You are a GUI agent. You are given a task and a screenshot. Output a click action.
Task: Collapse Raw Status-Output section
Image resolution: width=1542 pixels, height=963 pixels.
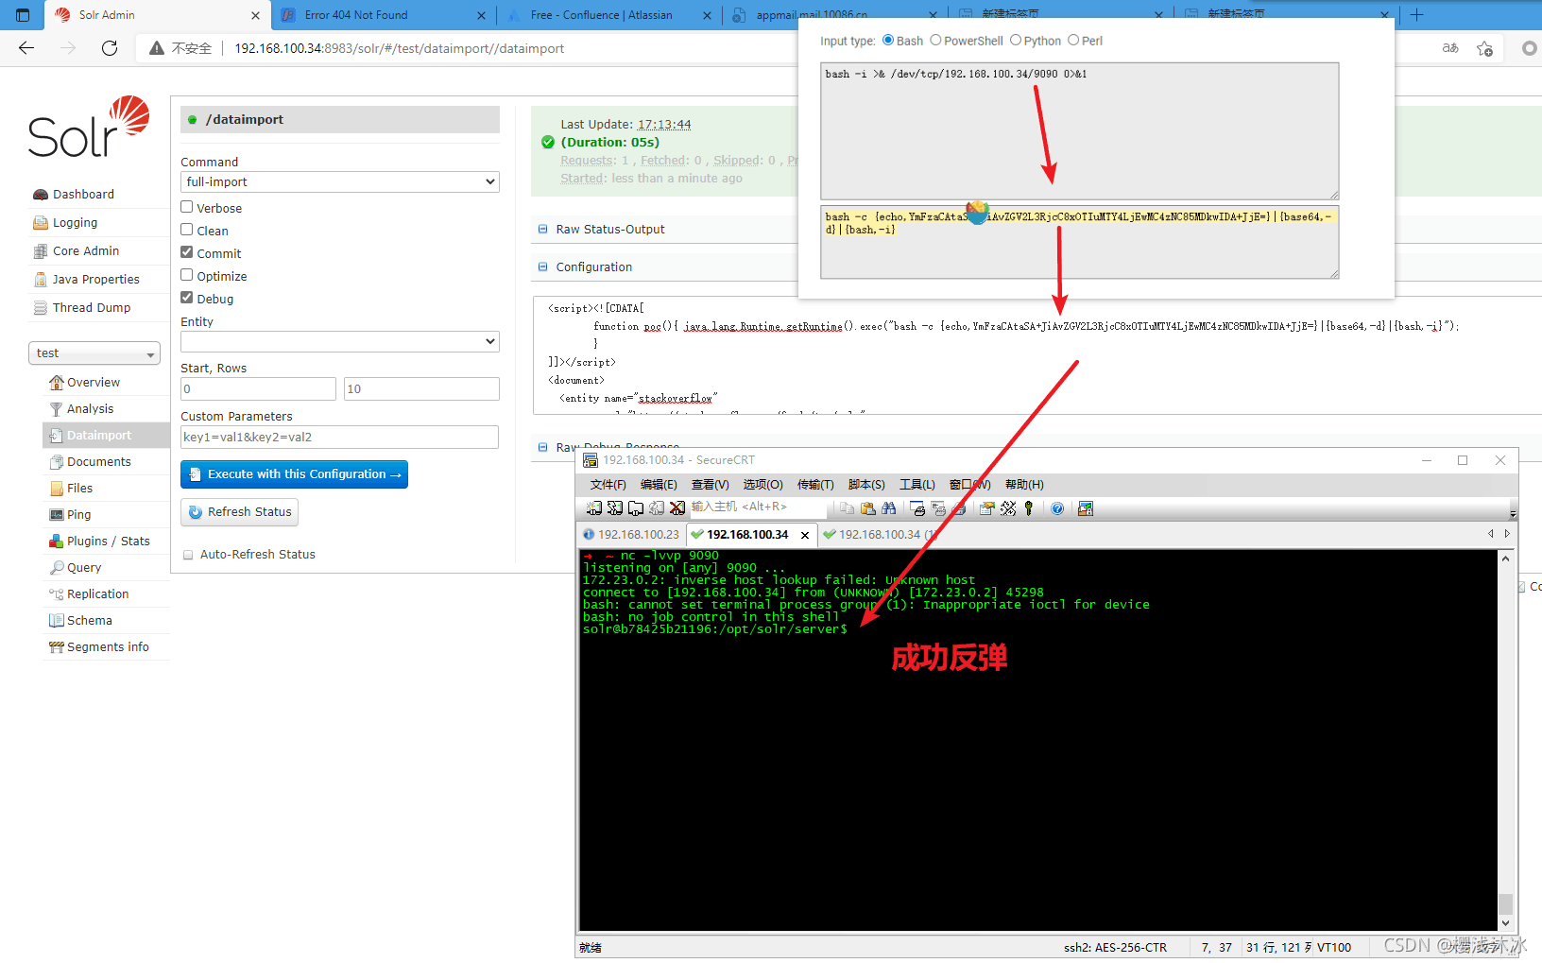point(542,229)
